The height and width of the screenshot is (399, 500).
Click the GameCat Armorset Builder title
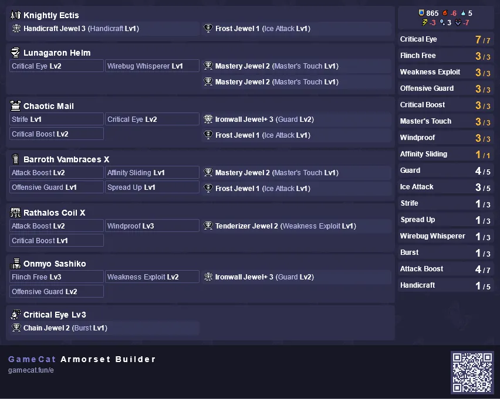pos(82,359)
